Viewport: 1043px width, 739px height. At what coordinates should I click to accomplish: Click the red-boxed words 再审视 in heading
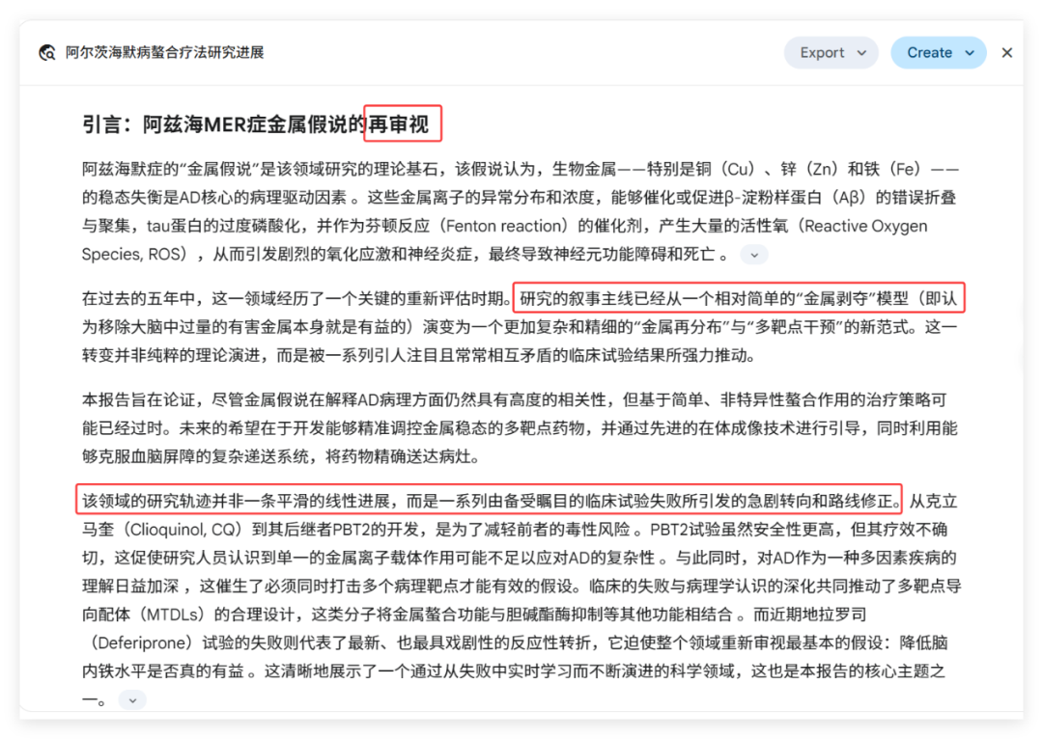399,124
